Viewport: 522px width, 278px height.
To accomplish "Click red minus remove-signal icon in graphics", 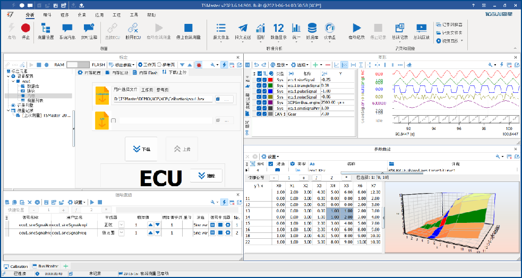I will pyautogui.click(x=328, y=65).
